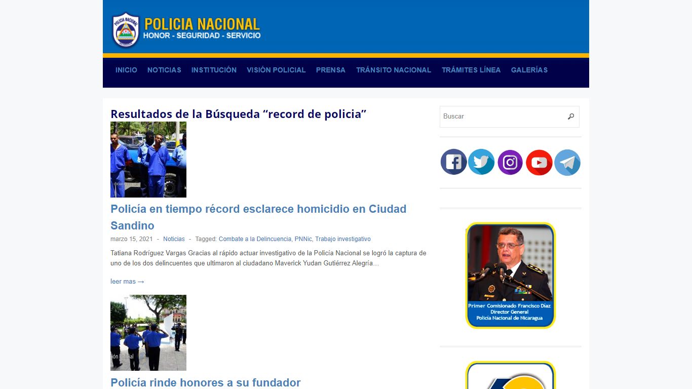Open the NOTICIAS menu
Screen dimensions: 692x389
click(x=164, y=70)
